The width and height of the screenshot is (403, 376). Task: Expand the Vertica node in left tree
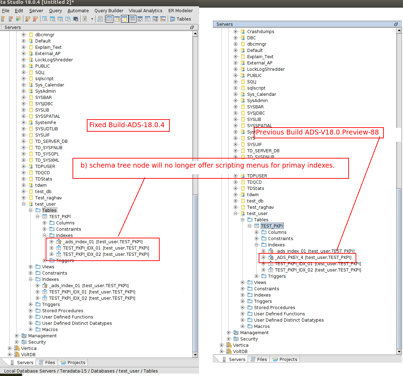(x=10, y=348)
